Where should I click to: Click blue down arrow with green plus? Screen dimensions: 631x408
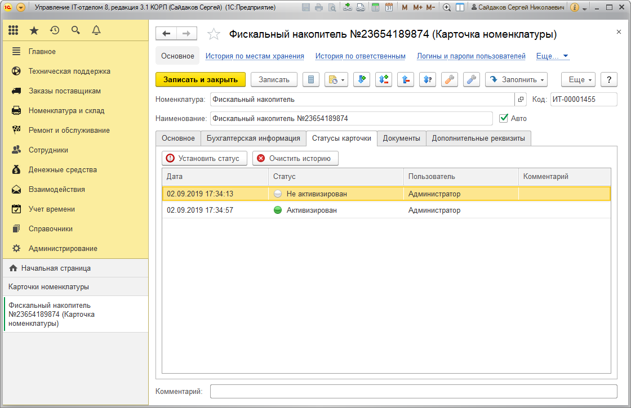coord(361,79)
